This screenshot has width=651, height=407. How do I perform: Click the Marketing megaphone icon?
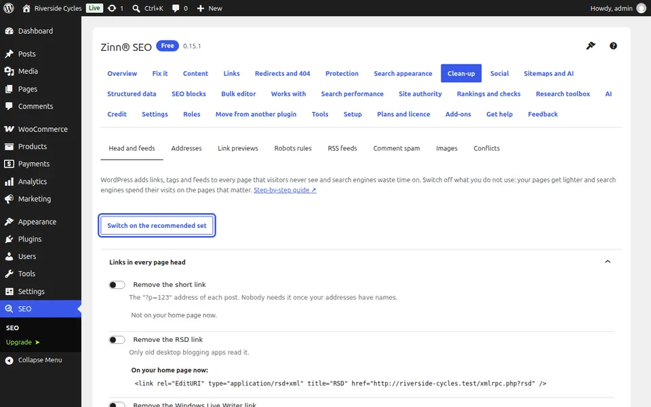(x=9, y=199)
